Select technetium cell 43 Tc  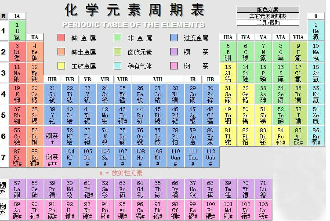[x=123, y=115]
